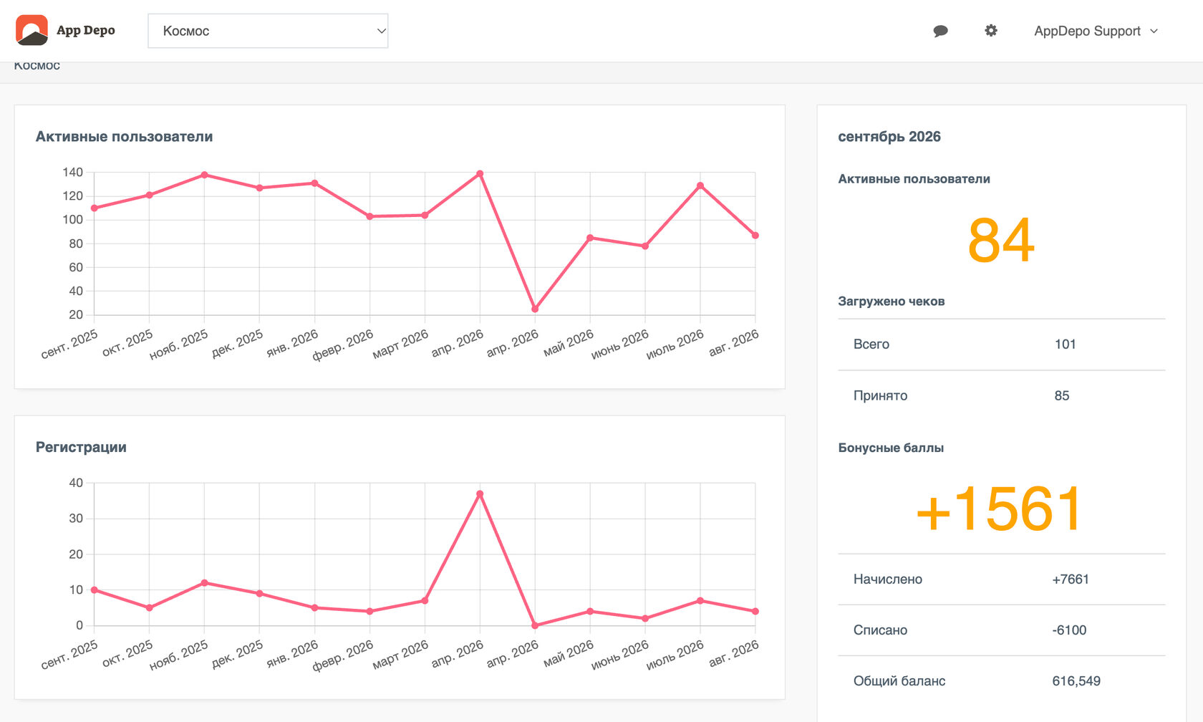The height and width of the screenshot is (722, 1203).
Task: Click the Общий баланс row label
Action: pos(899,680)
